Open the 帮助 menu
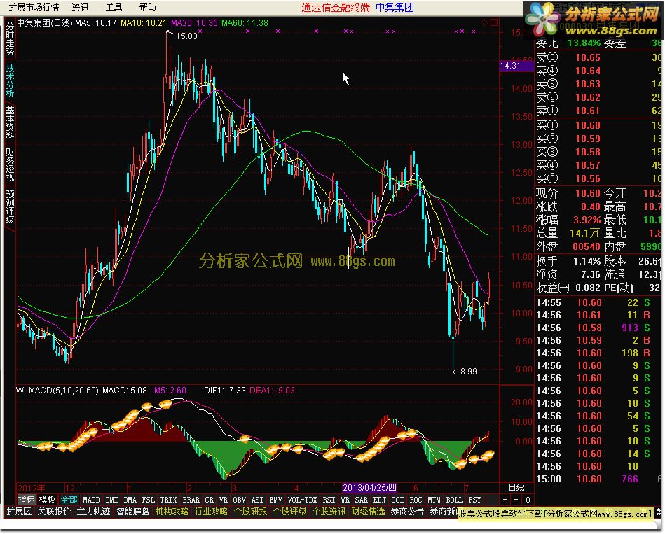 (148, 7)
